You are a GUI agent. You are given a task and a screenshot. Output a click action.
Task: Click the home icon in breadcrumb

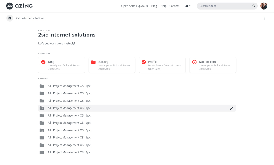[10, 18]
